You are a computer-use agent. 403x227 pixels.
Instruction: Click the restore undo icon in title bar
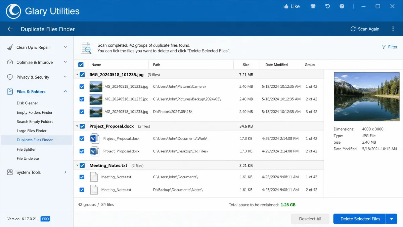[327, 6]
